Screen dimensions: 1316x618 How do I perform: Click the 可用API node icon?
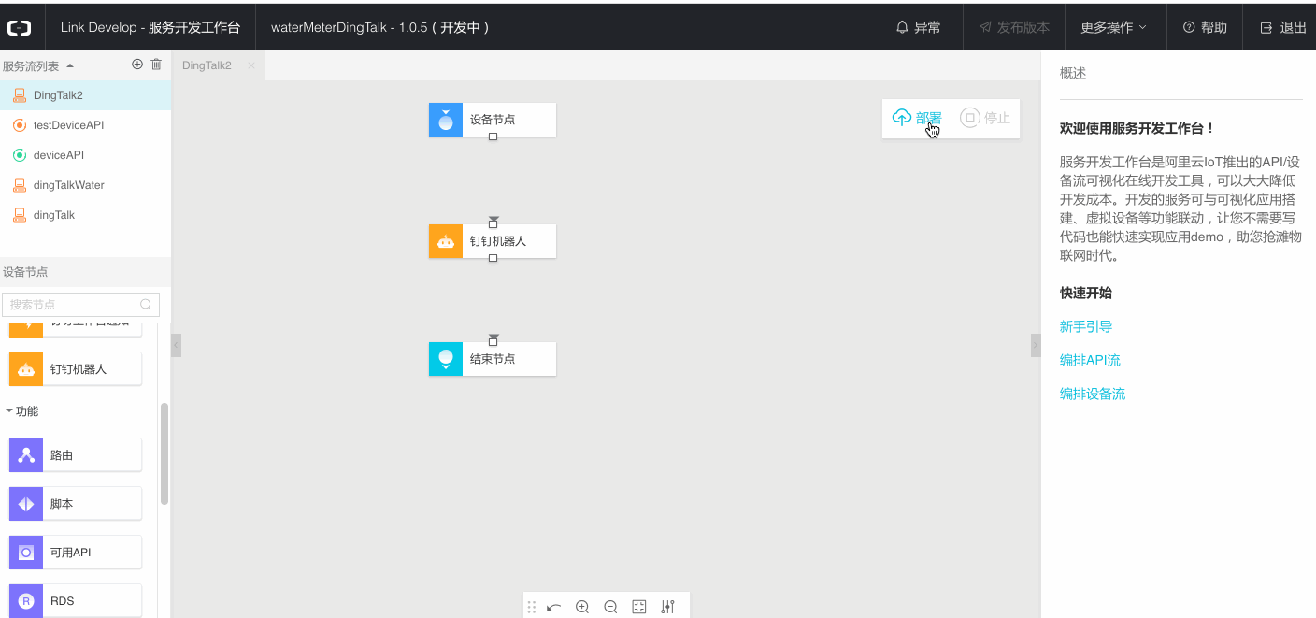coord(26,553)
